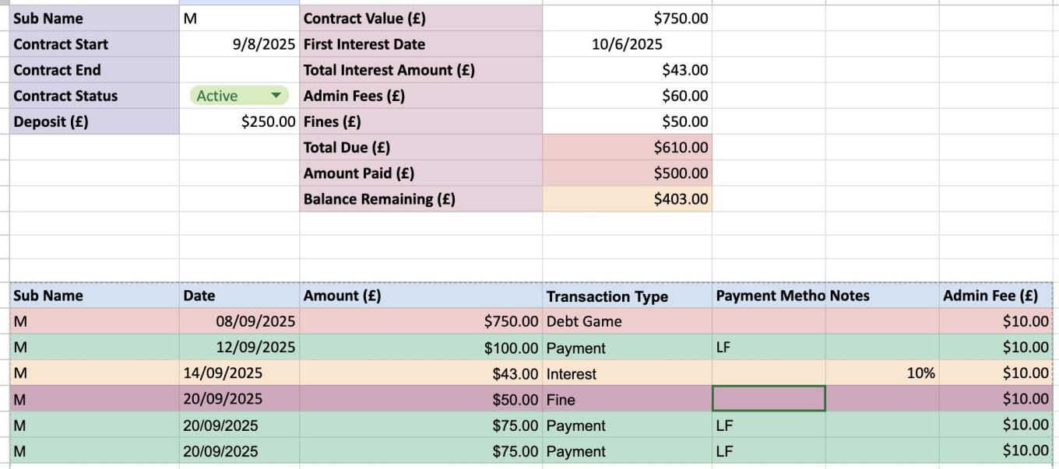Click the Deposit $250.00 cell
Viewport: 1059px width, 469px height.
[x=239, y=121]
